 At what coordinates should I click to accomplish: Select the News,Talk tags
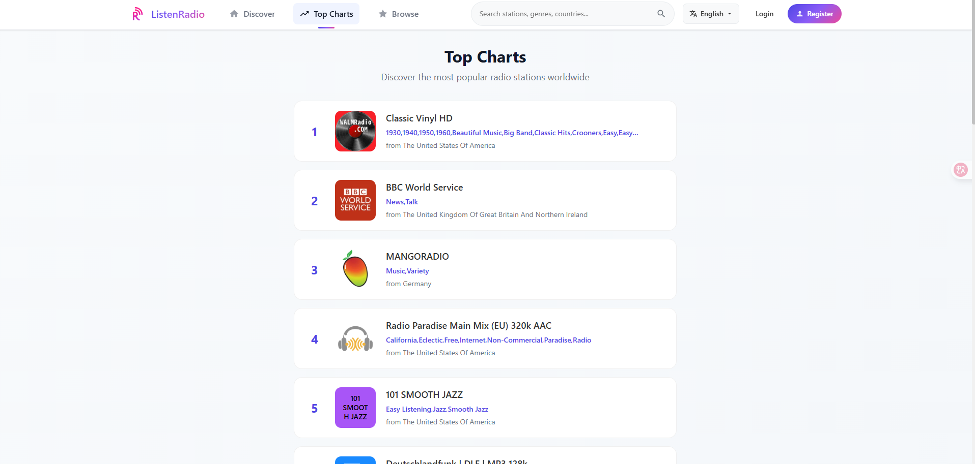tap(402, 202)
